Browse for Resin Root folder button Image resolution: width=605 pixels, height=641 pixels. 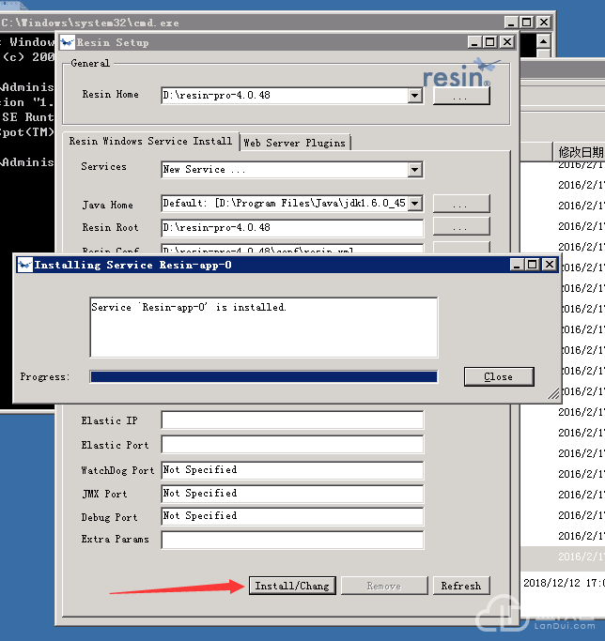(x=461, y=226)
